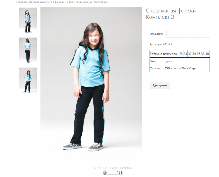The width and height of the screenshot is (219, 177).
Task: Choose size 30 in the size table
Action: [x=185, y=54]
